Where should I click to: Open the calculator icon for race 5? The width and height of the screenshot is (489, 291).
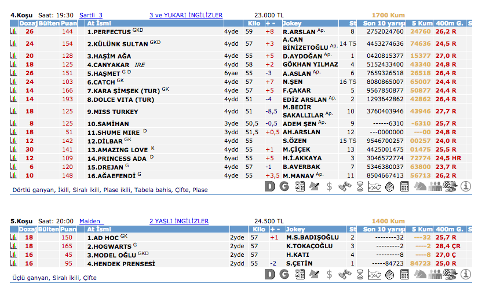click(404, 274)
